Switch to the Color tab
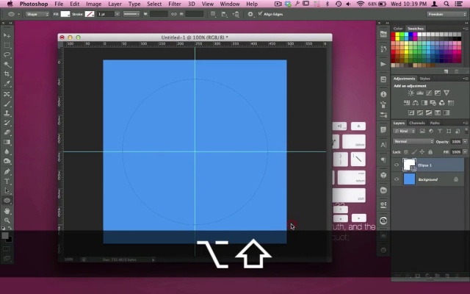Screen dimensions: 470x294 [x=398, y=29]
